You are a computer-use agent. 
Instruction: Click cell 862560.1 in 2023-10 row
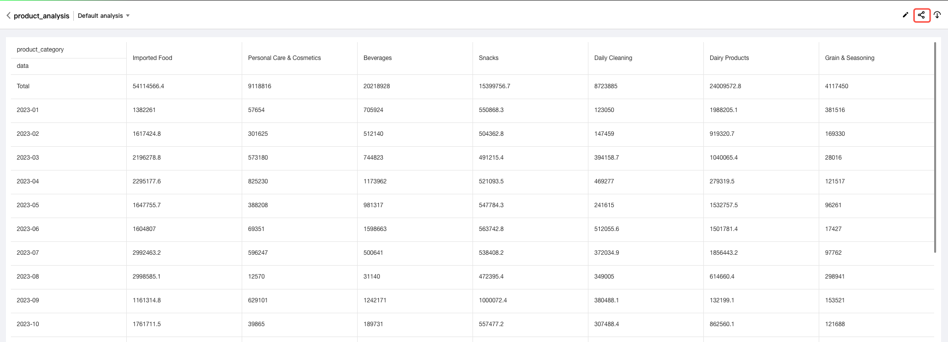722,324
